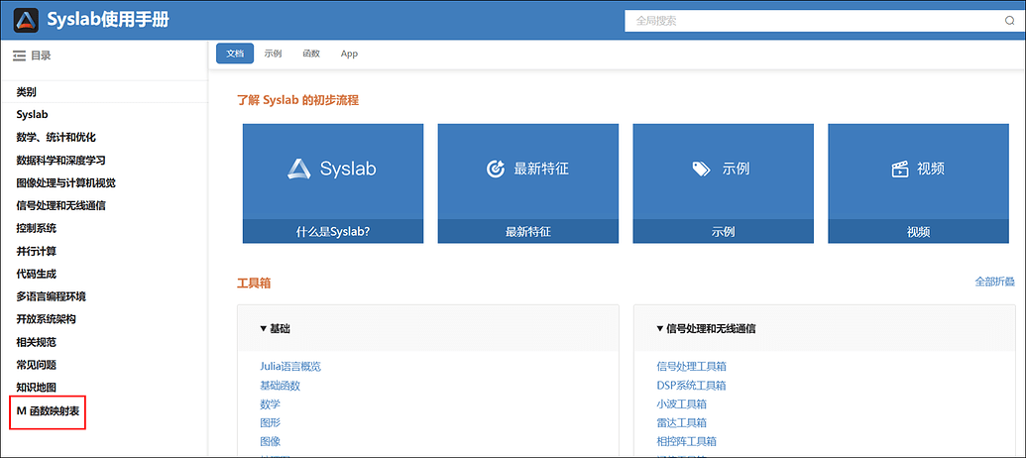Open the 图像 link

point(271,442)
